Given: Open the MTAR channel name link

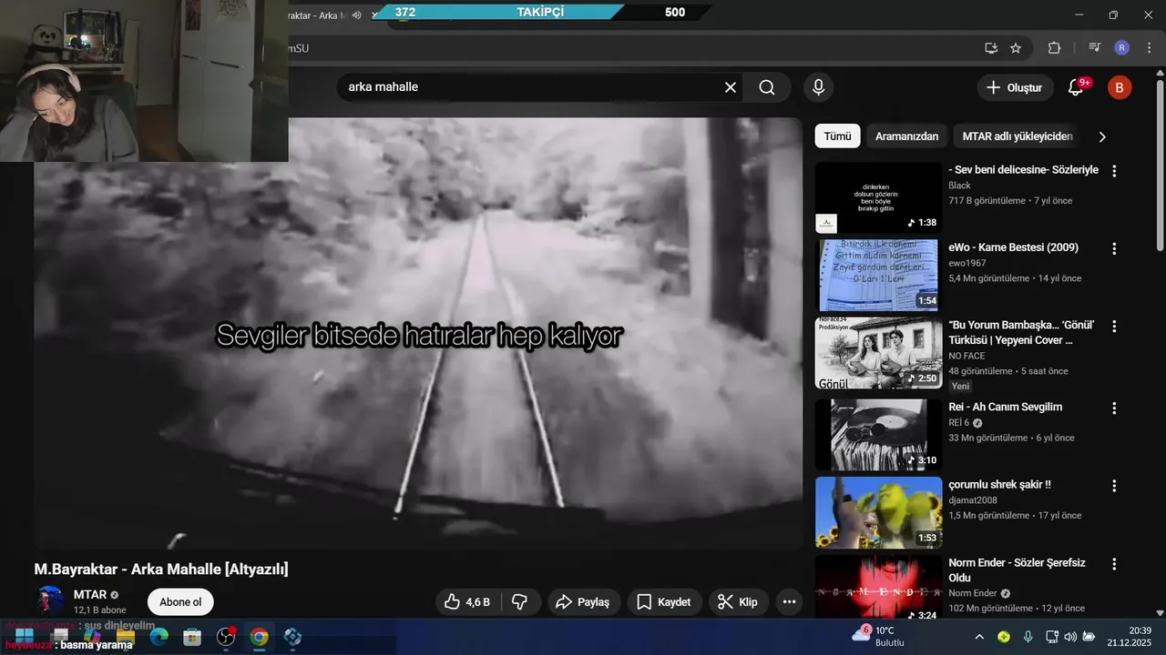Looking at the screenshot, I should [x=90, y=594].
